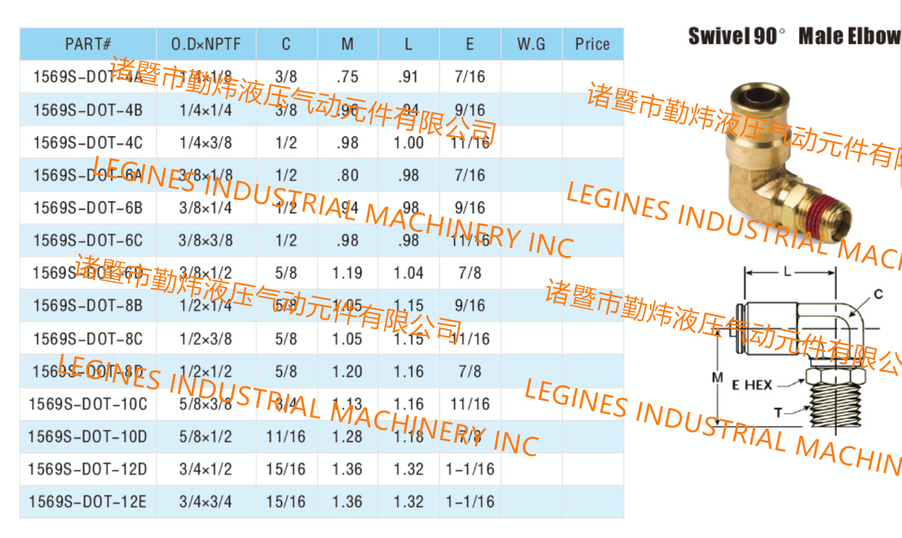Click the E value 9/16 in 1569S-DOT-6B row
The height and width of the screenshot is (538, 902).
(x=470, y=208)
